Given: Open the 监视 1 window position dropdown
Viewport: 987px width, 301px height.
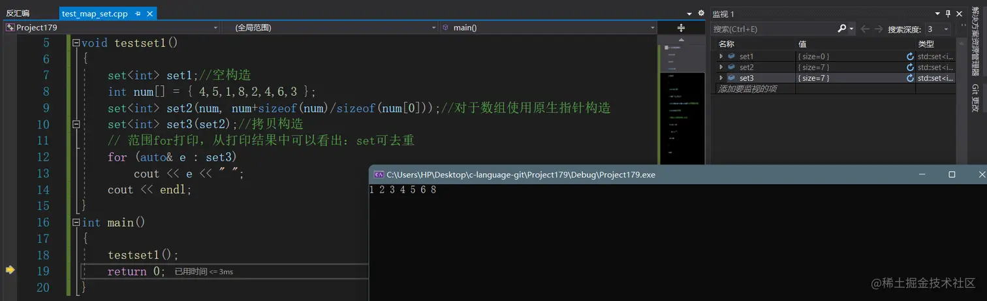Looking at the screenshot, I should point(938,14).
